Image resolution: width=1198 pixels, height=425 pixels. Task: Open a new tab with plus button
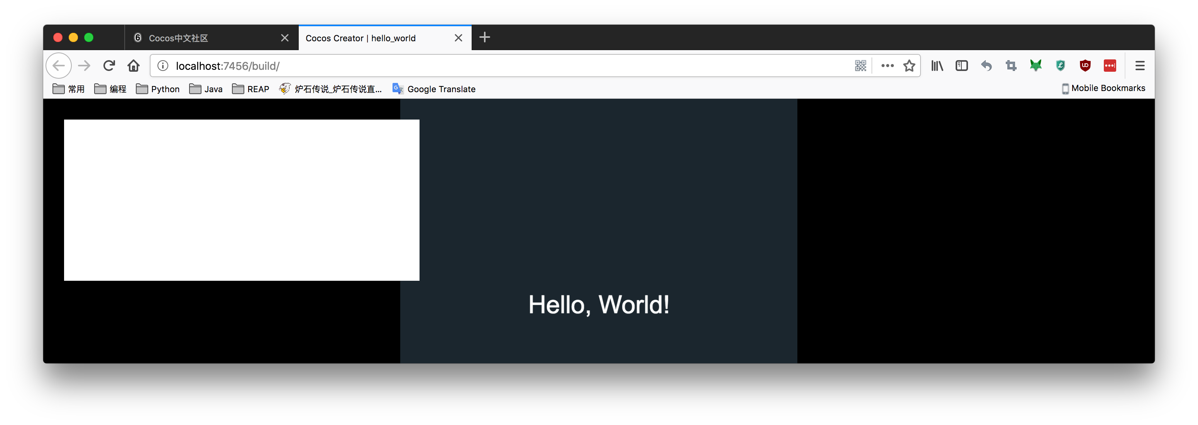485,37
